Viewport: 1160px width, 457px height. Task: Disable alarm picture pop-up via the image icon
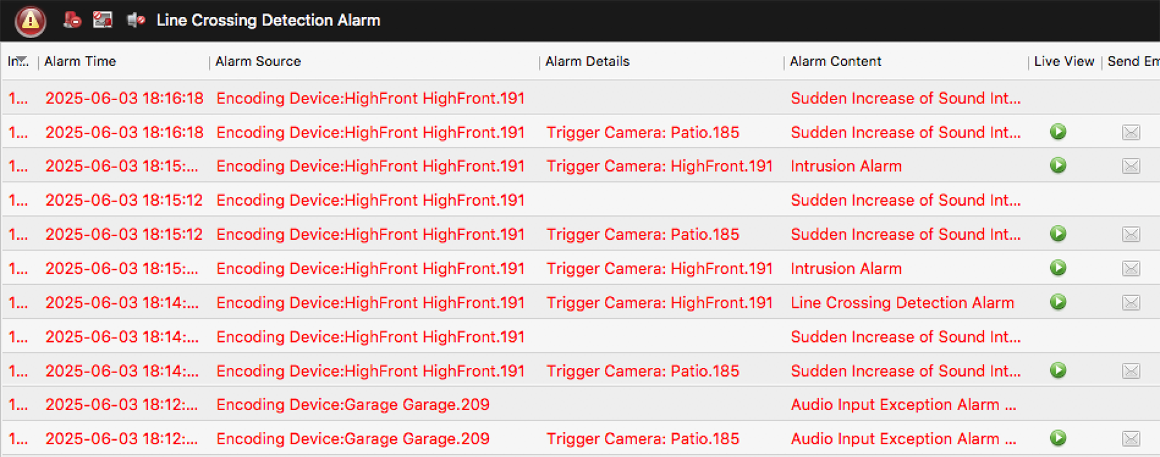point(103,20)
